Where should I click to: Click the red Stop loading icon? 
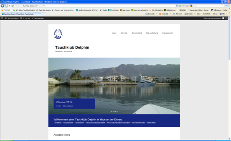click(x=187, y=6)
